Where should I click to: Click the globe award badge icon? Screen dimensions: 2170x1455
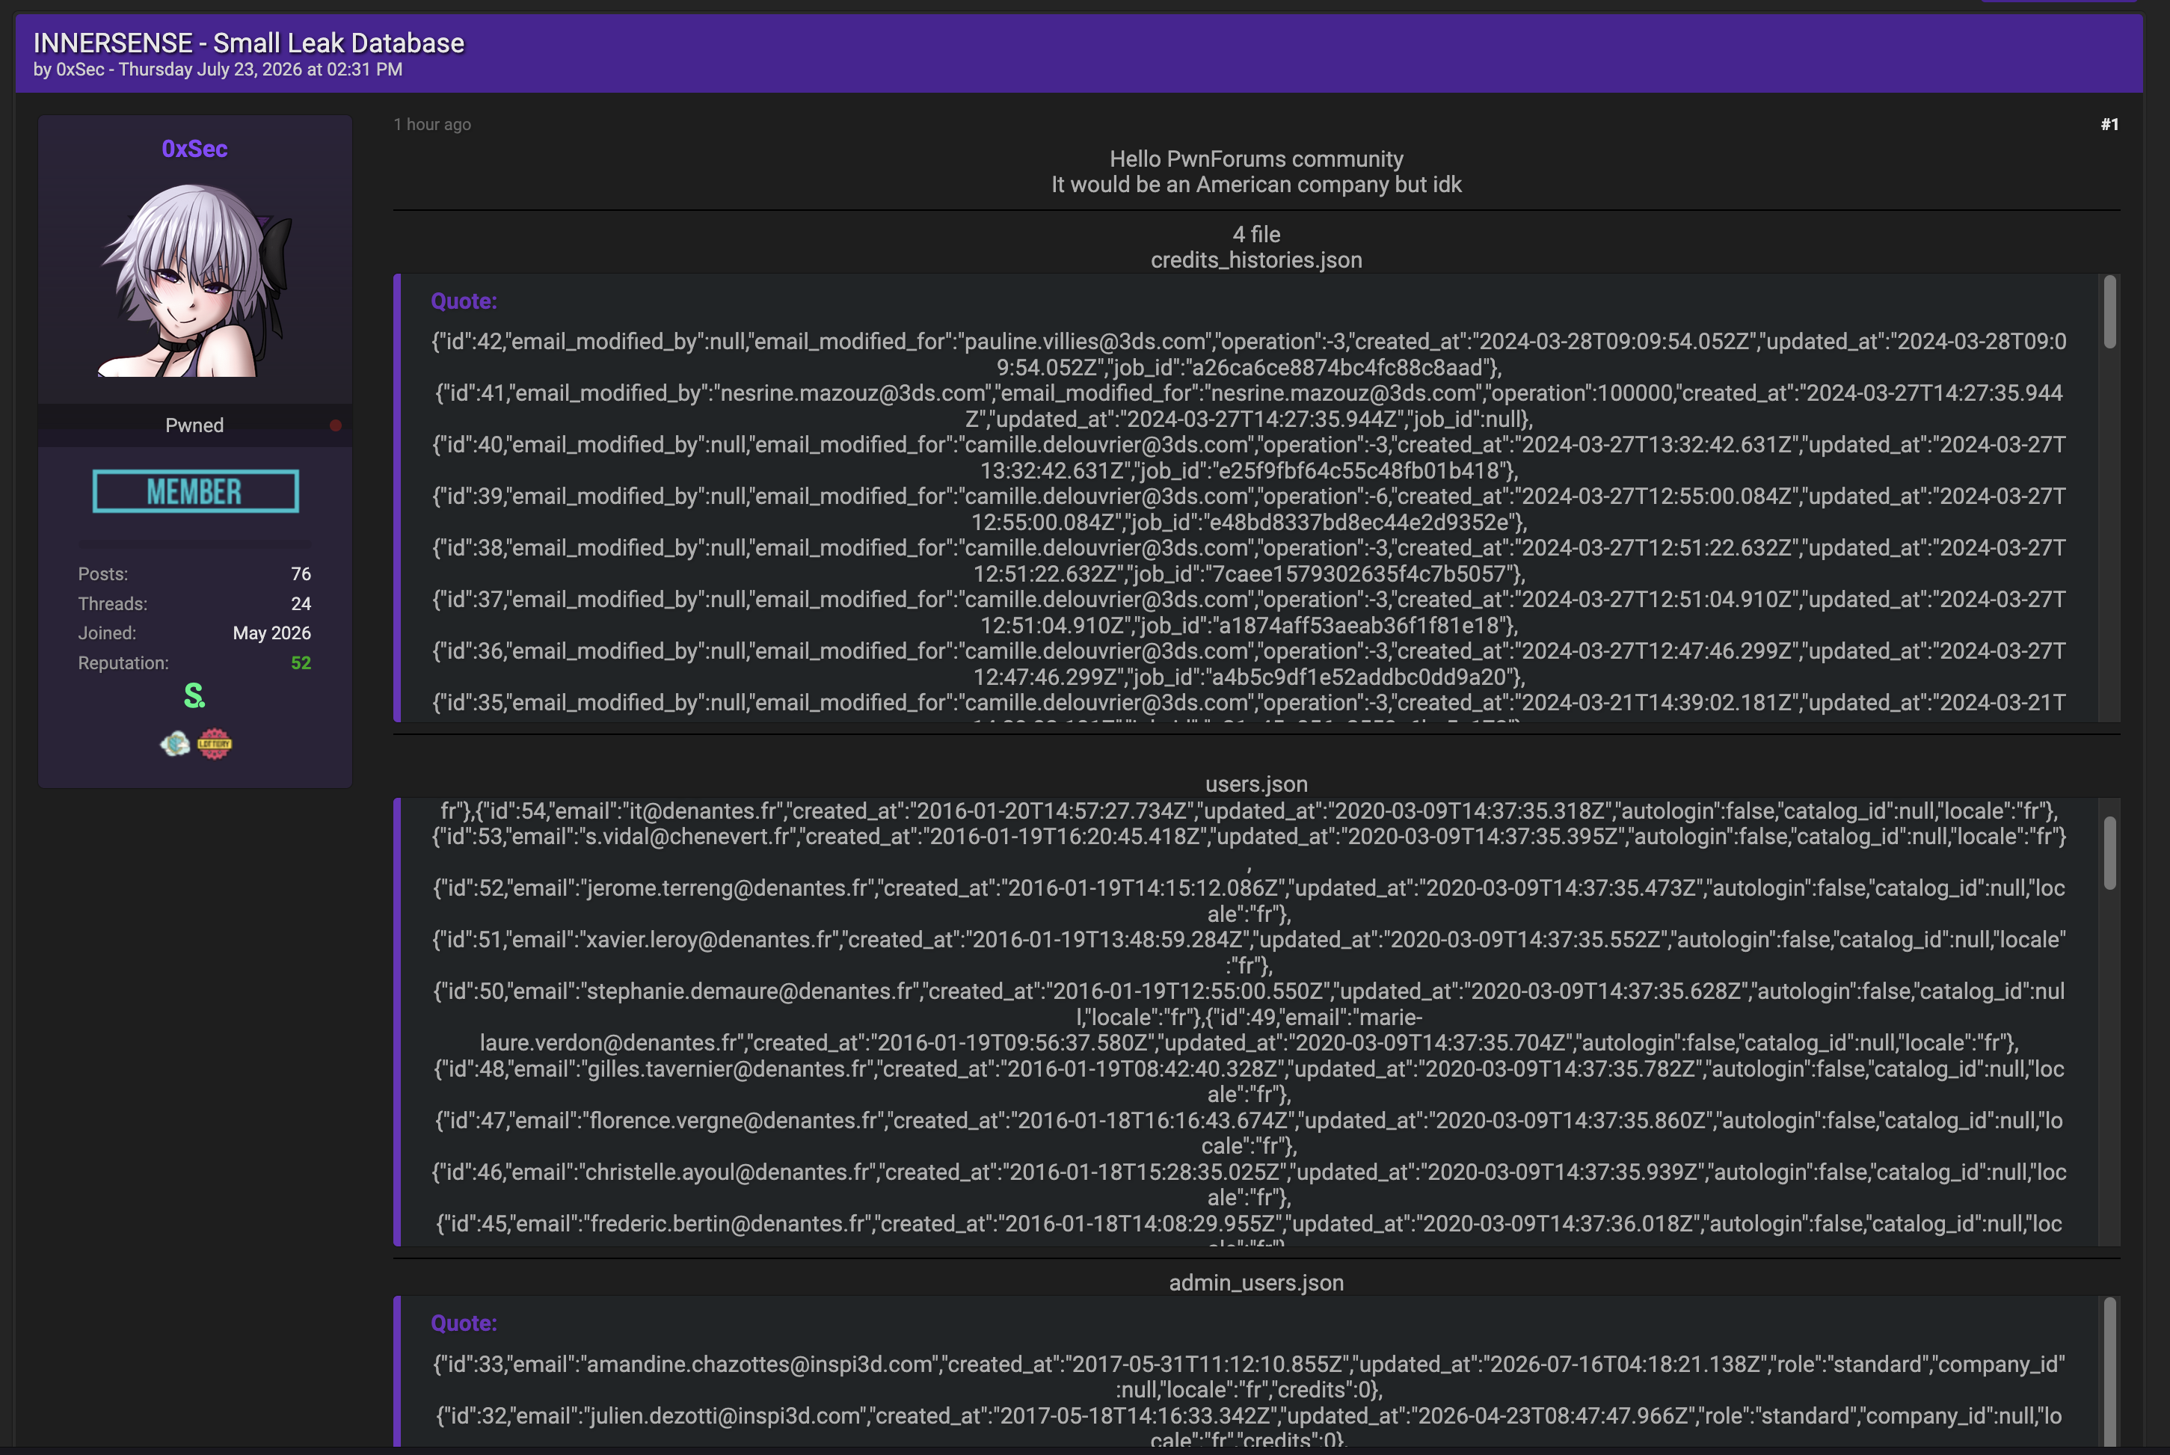tap(174, 744)
